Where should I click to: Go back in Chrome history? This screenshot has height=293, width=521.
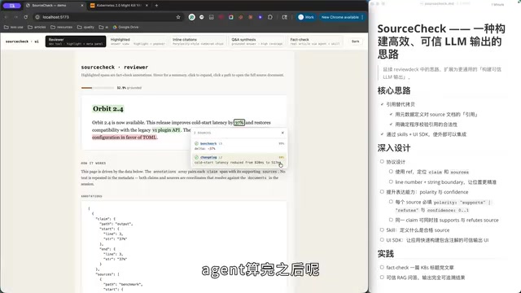coord(6,17)
